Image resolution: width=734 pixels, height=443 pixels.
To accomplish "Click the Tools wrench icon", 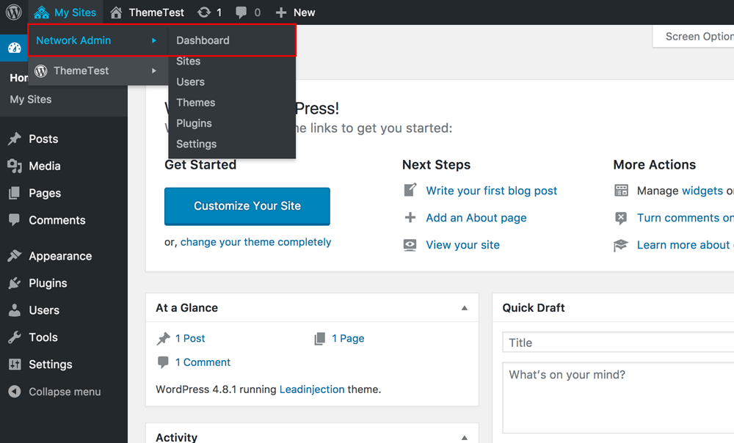I will coord(15,337).
